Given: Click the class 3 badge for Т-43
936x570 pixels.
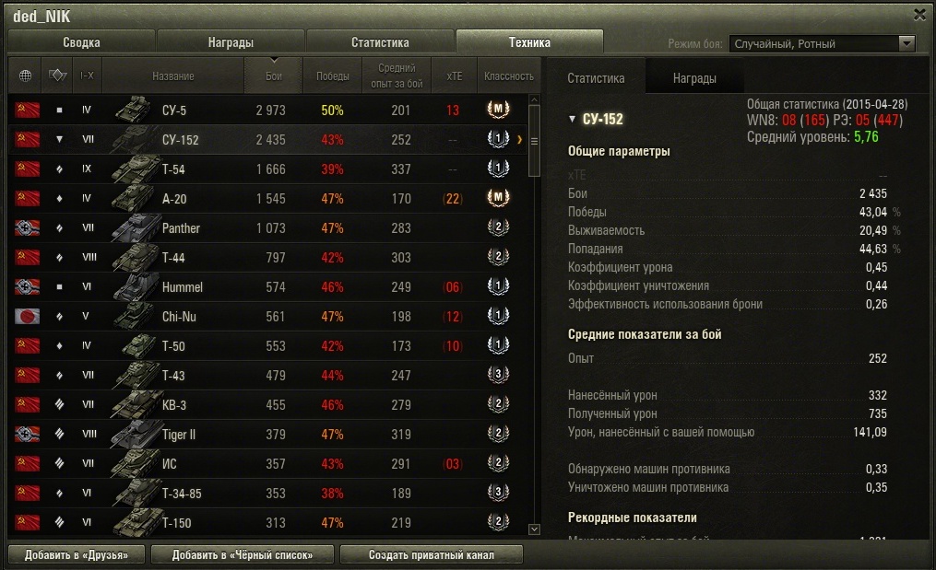Looking at the screenshot, I should (498, 375).
